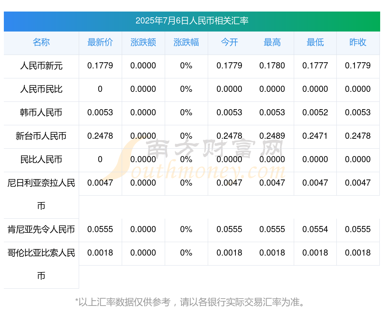Select the 韩币人民币 row name
The height and width of the screenshot is (314, 384).
tap(41, 113)
